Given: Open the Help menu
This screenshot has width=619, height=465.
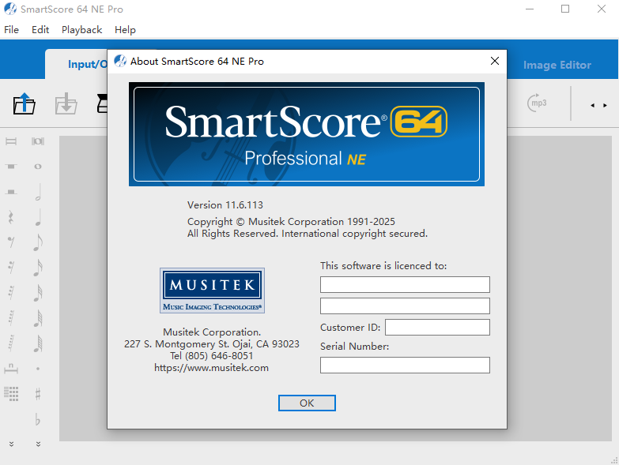Looking at the screenshot, I should point(125,30).
